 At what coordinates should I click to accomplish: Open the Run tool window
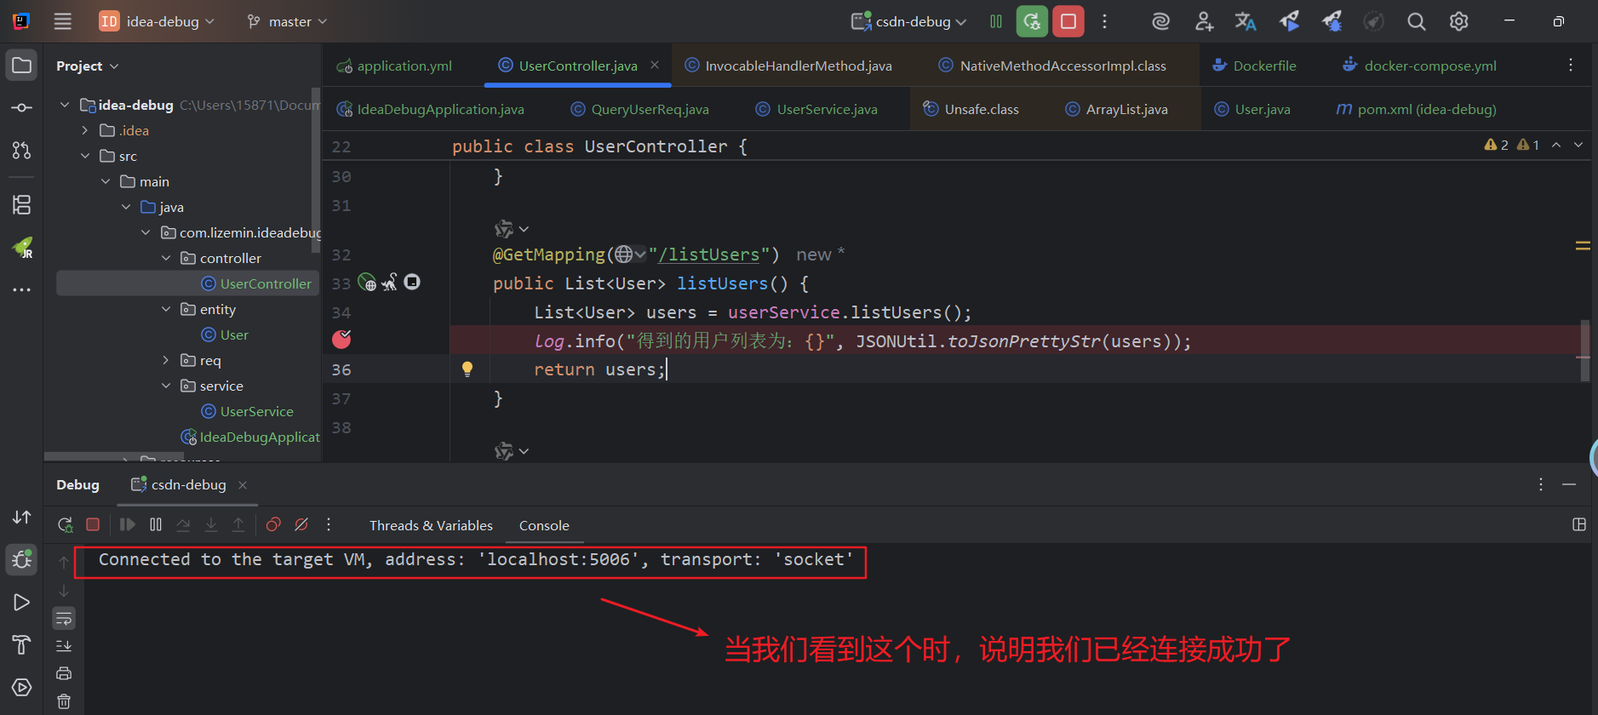pos(22,603)
